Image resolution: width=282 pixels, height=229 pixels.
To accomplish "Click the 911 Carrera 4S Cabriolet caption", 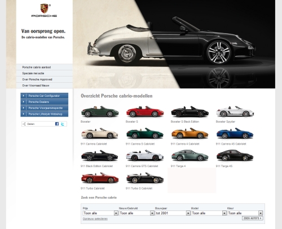I will [231, 144].
